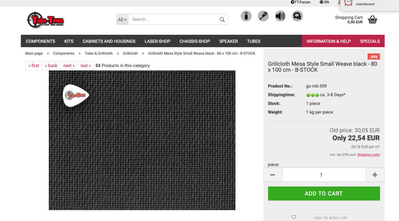Open CABINETS AND HOUSINGS menu

pyautogui.click(x=109, y=41)
